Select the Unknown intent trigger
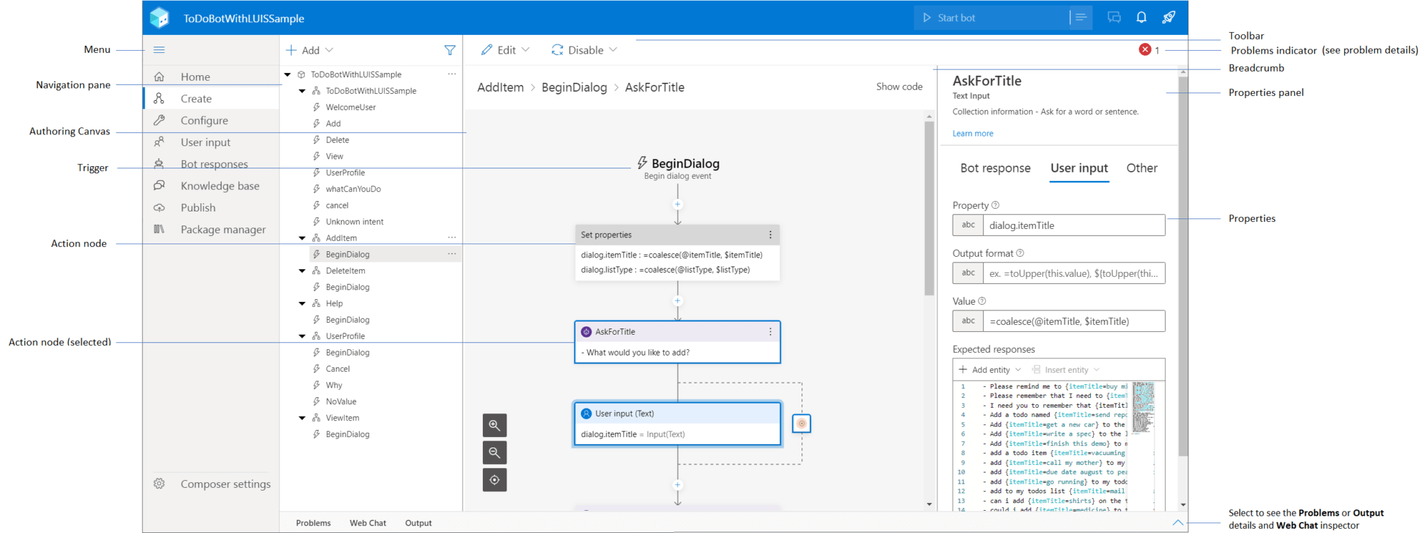The height and width of the screenshot is (533, 1425). point(354,222)
